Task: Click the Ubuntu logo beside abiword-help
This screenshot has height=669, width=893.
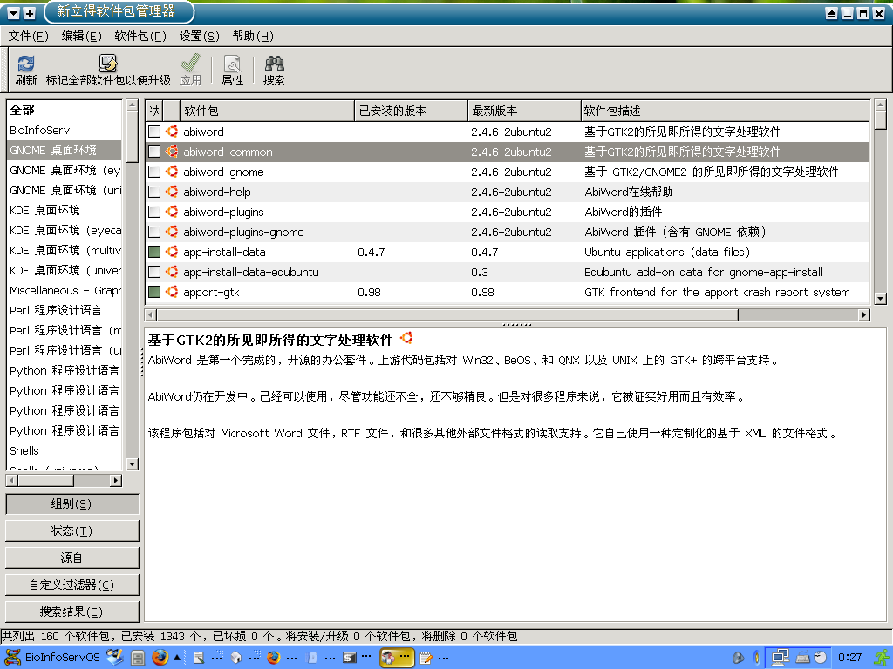Action: click(172, 192)
